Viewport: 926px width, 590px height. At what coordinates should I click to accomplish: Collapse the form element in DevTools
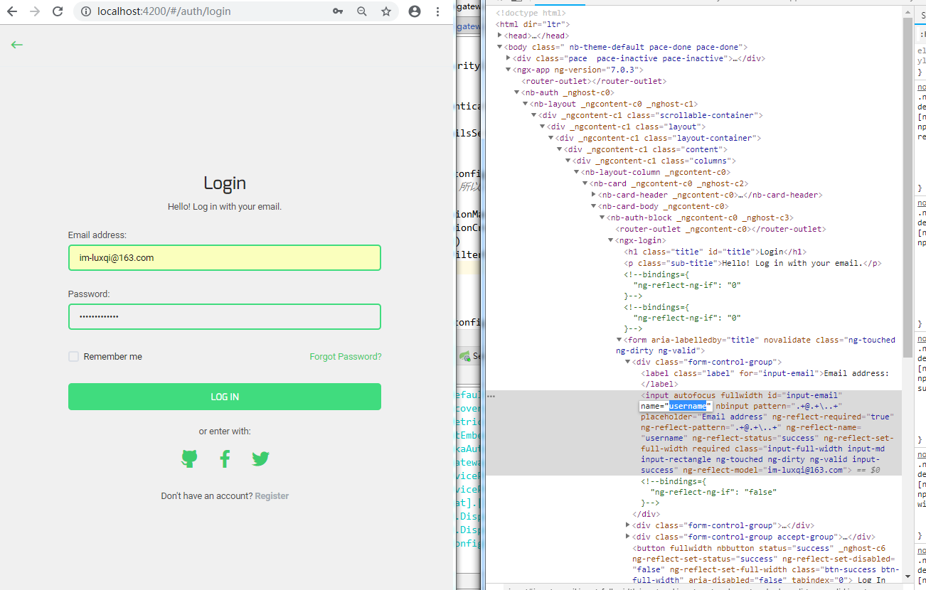point(618,339)
